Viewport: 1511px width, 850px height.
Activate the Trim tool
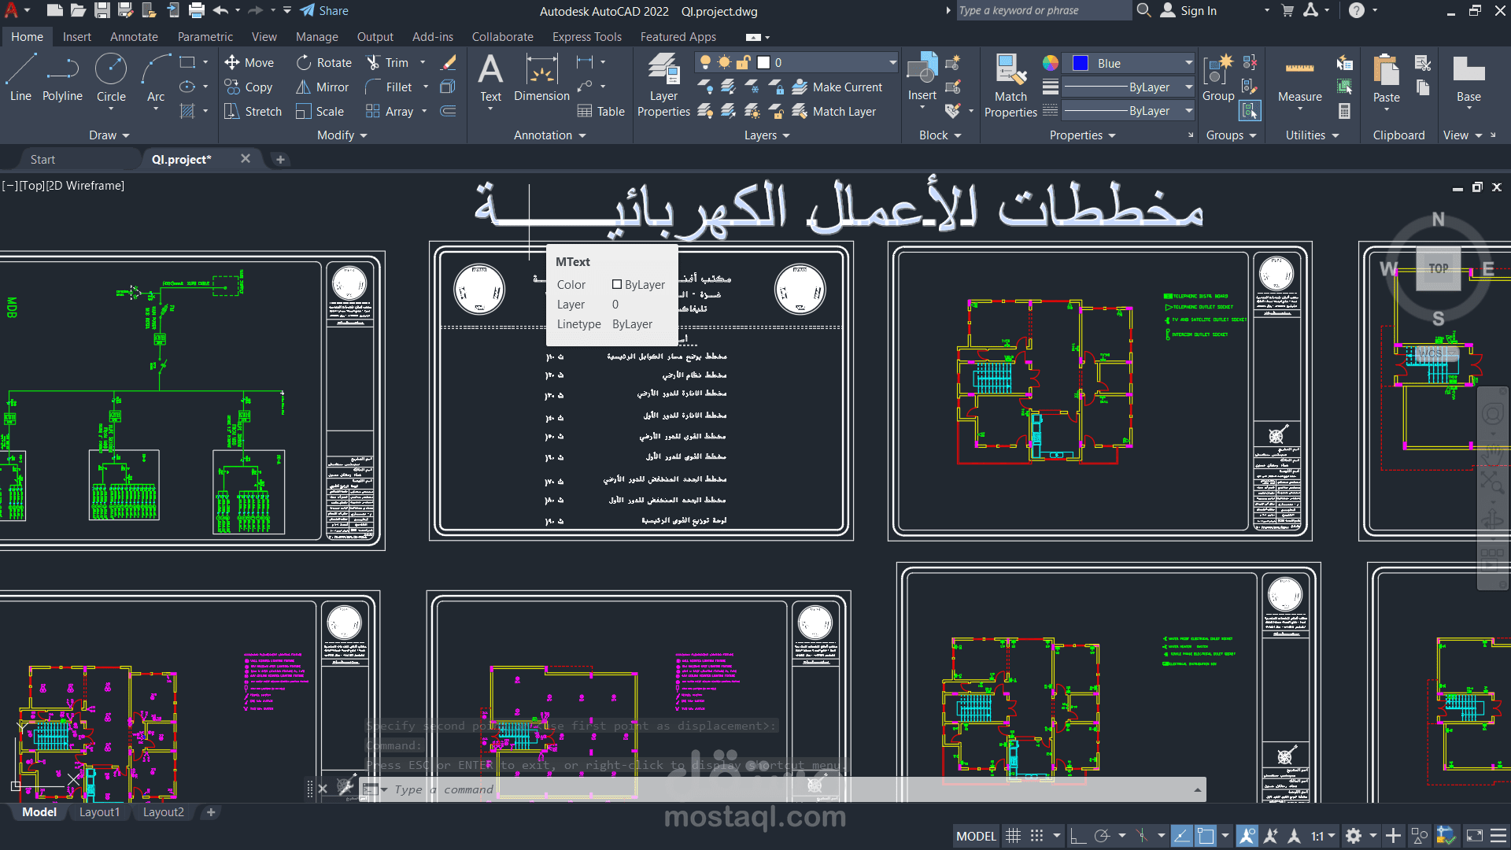point(395,62)
